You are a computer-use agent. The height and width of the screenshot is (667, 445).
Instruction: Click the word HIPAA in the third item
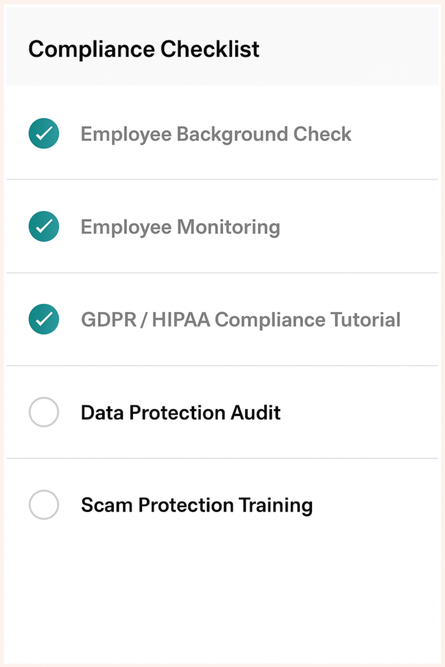pos(181,319)
